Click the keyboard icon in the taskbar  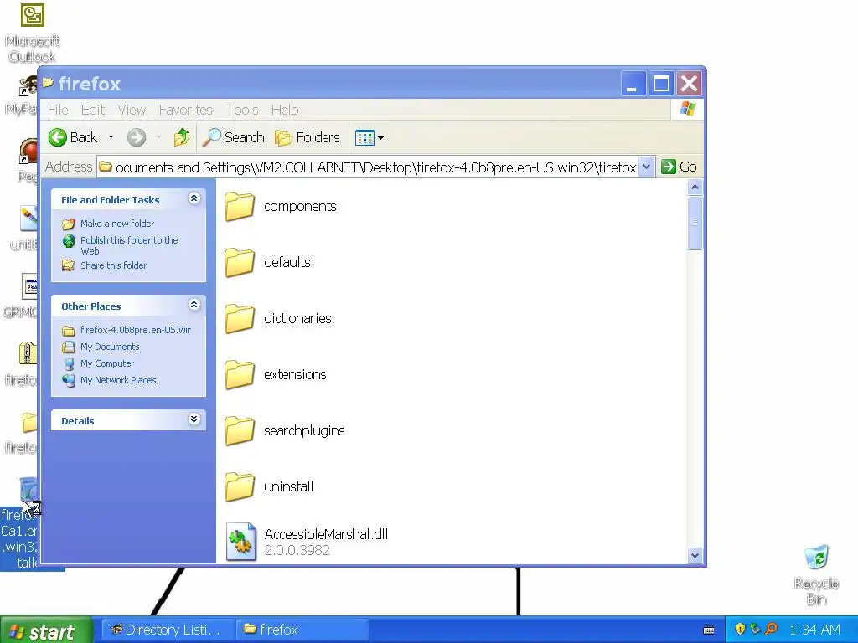coord(709,630)
